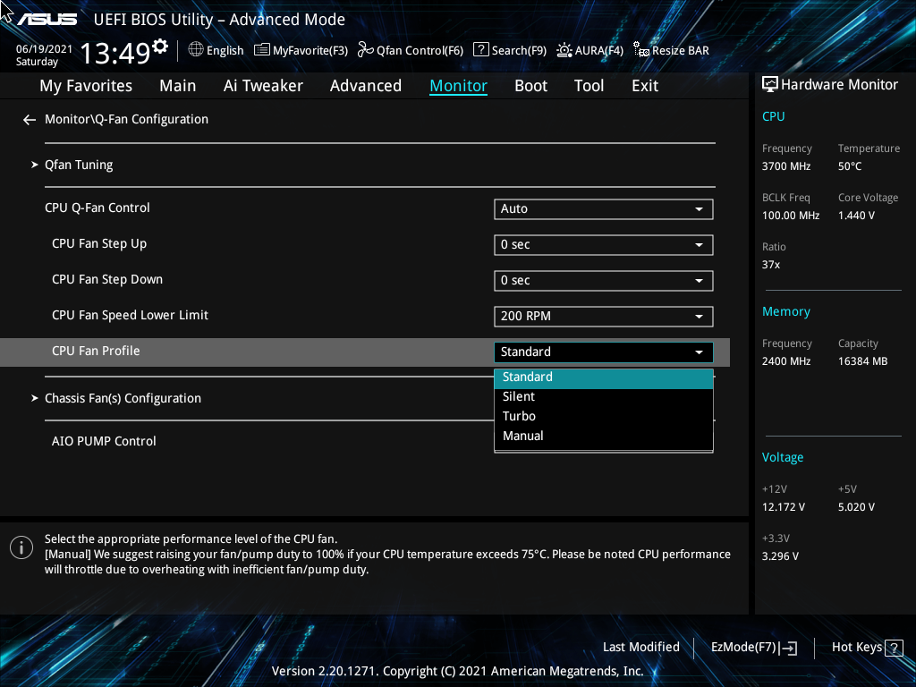The width and height of the screenshot is (916, 687).
Task: Switch to the Boot tab
Action: (x=530, y=85)
